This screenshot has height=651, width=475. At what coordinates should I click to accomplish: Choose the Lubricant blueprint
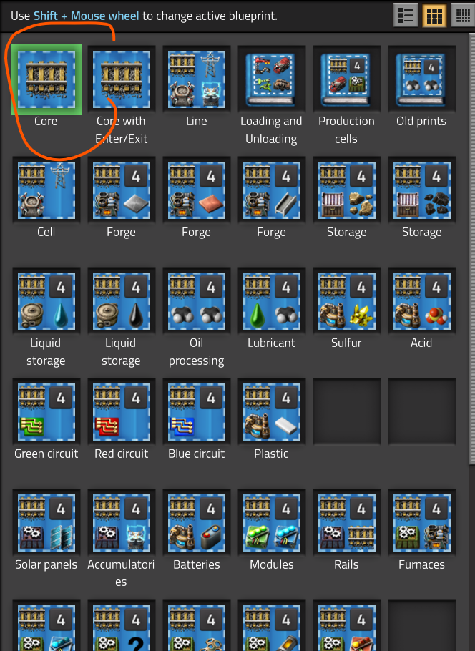pos(272,301)
